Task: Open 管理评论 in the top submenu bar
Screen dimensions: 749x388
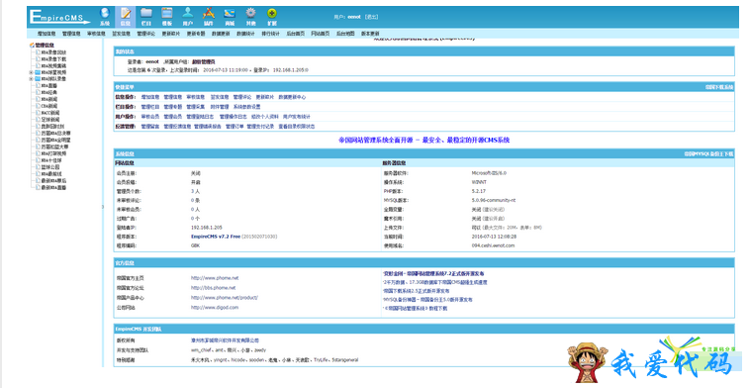Action: (x=146, y=34)
